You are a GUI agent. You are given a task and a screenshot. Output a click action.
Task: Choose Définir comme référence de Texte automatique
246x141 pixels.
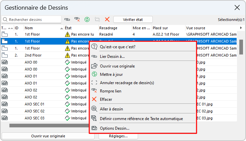point(141,118)
